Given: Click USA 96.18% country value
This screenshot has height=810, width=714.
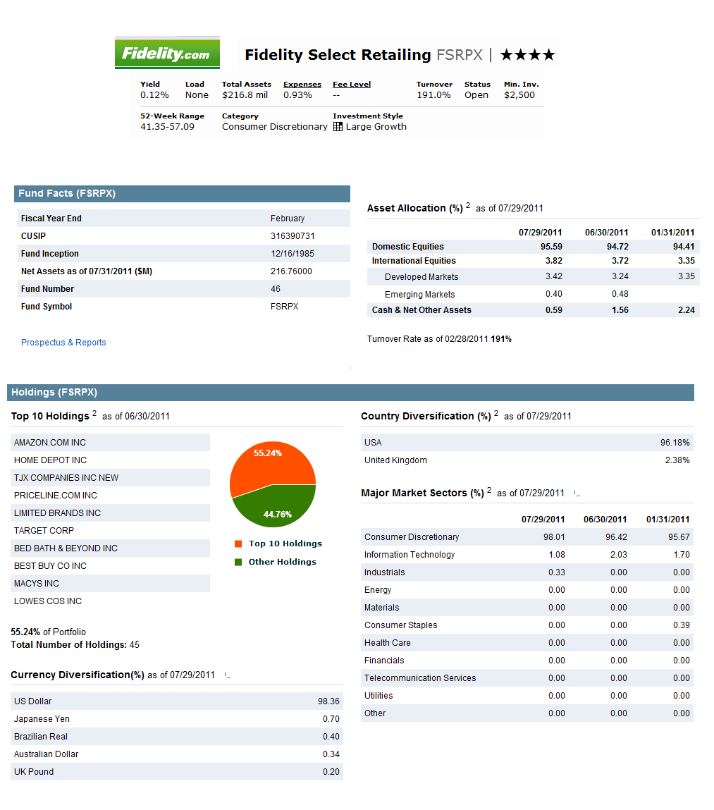Looking at the screenshot, I should click(675, 443).
